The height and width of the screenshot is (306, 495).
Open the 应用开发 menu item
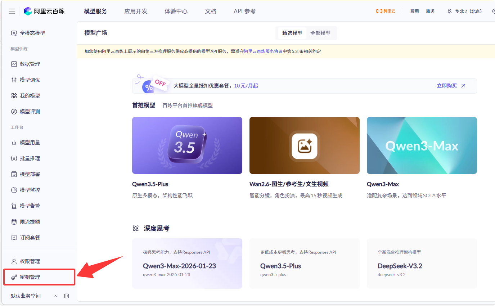[136, 11]
